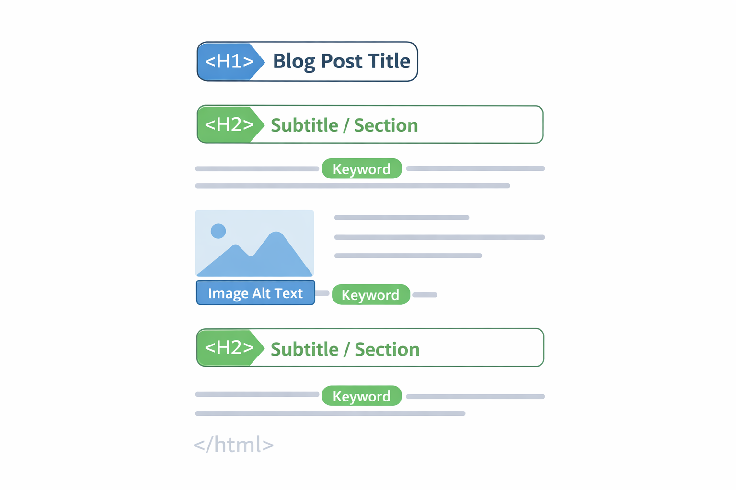This screenshot has width=736, height=490.
Task: Select the Keyword pill beside Image Alt Text
Action: (x=370, y=295)
